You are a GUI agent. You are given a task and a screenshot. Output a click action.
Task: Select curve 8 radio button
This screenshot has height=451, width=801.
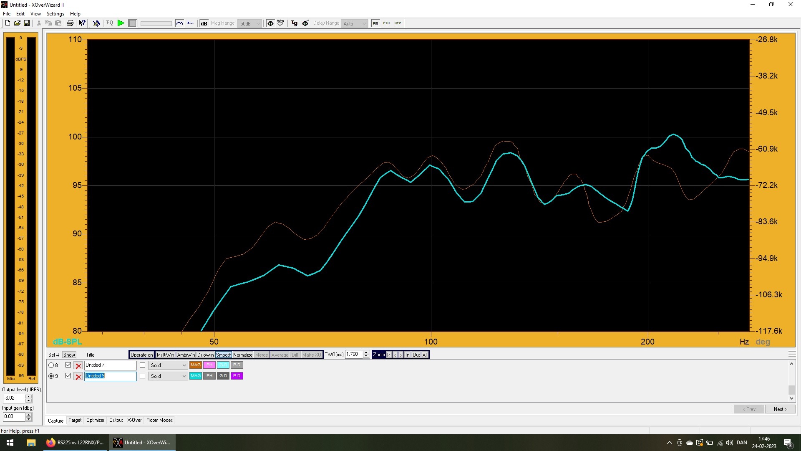[51, 365]
